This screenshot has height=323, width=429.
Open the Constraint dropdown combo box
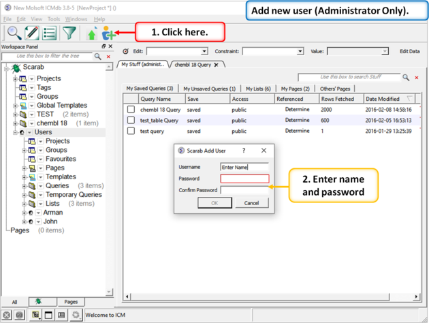coord(272,51)
